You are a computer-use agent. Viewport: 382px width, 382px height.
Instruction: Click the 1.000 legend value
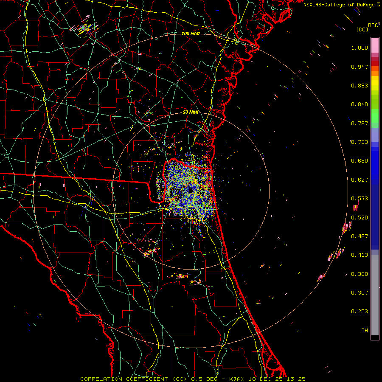click(x=360, y=48)
